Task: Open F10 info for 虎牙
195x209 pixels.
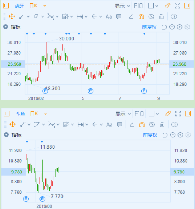Action: click(138, 6)
